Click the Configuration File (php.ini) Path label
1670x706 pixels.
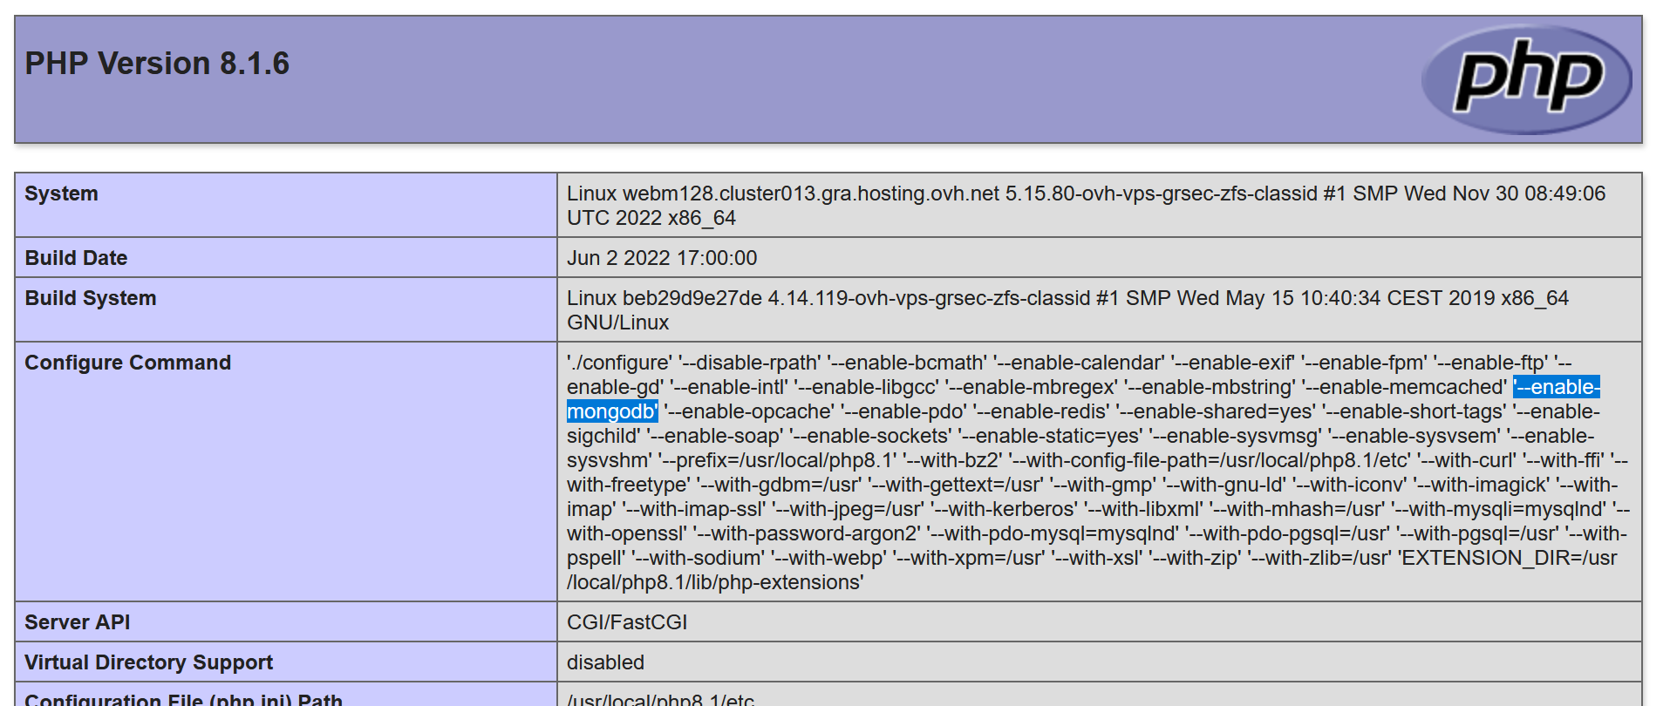pos(183,699)
